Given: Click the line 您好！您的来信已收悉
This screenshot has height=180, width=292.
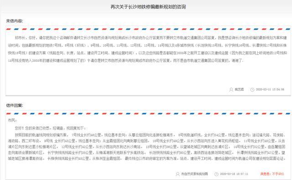Looking at the screenshot, I should click(x=50, y=128).
